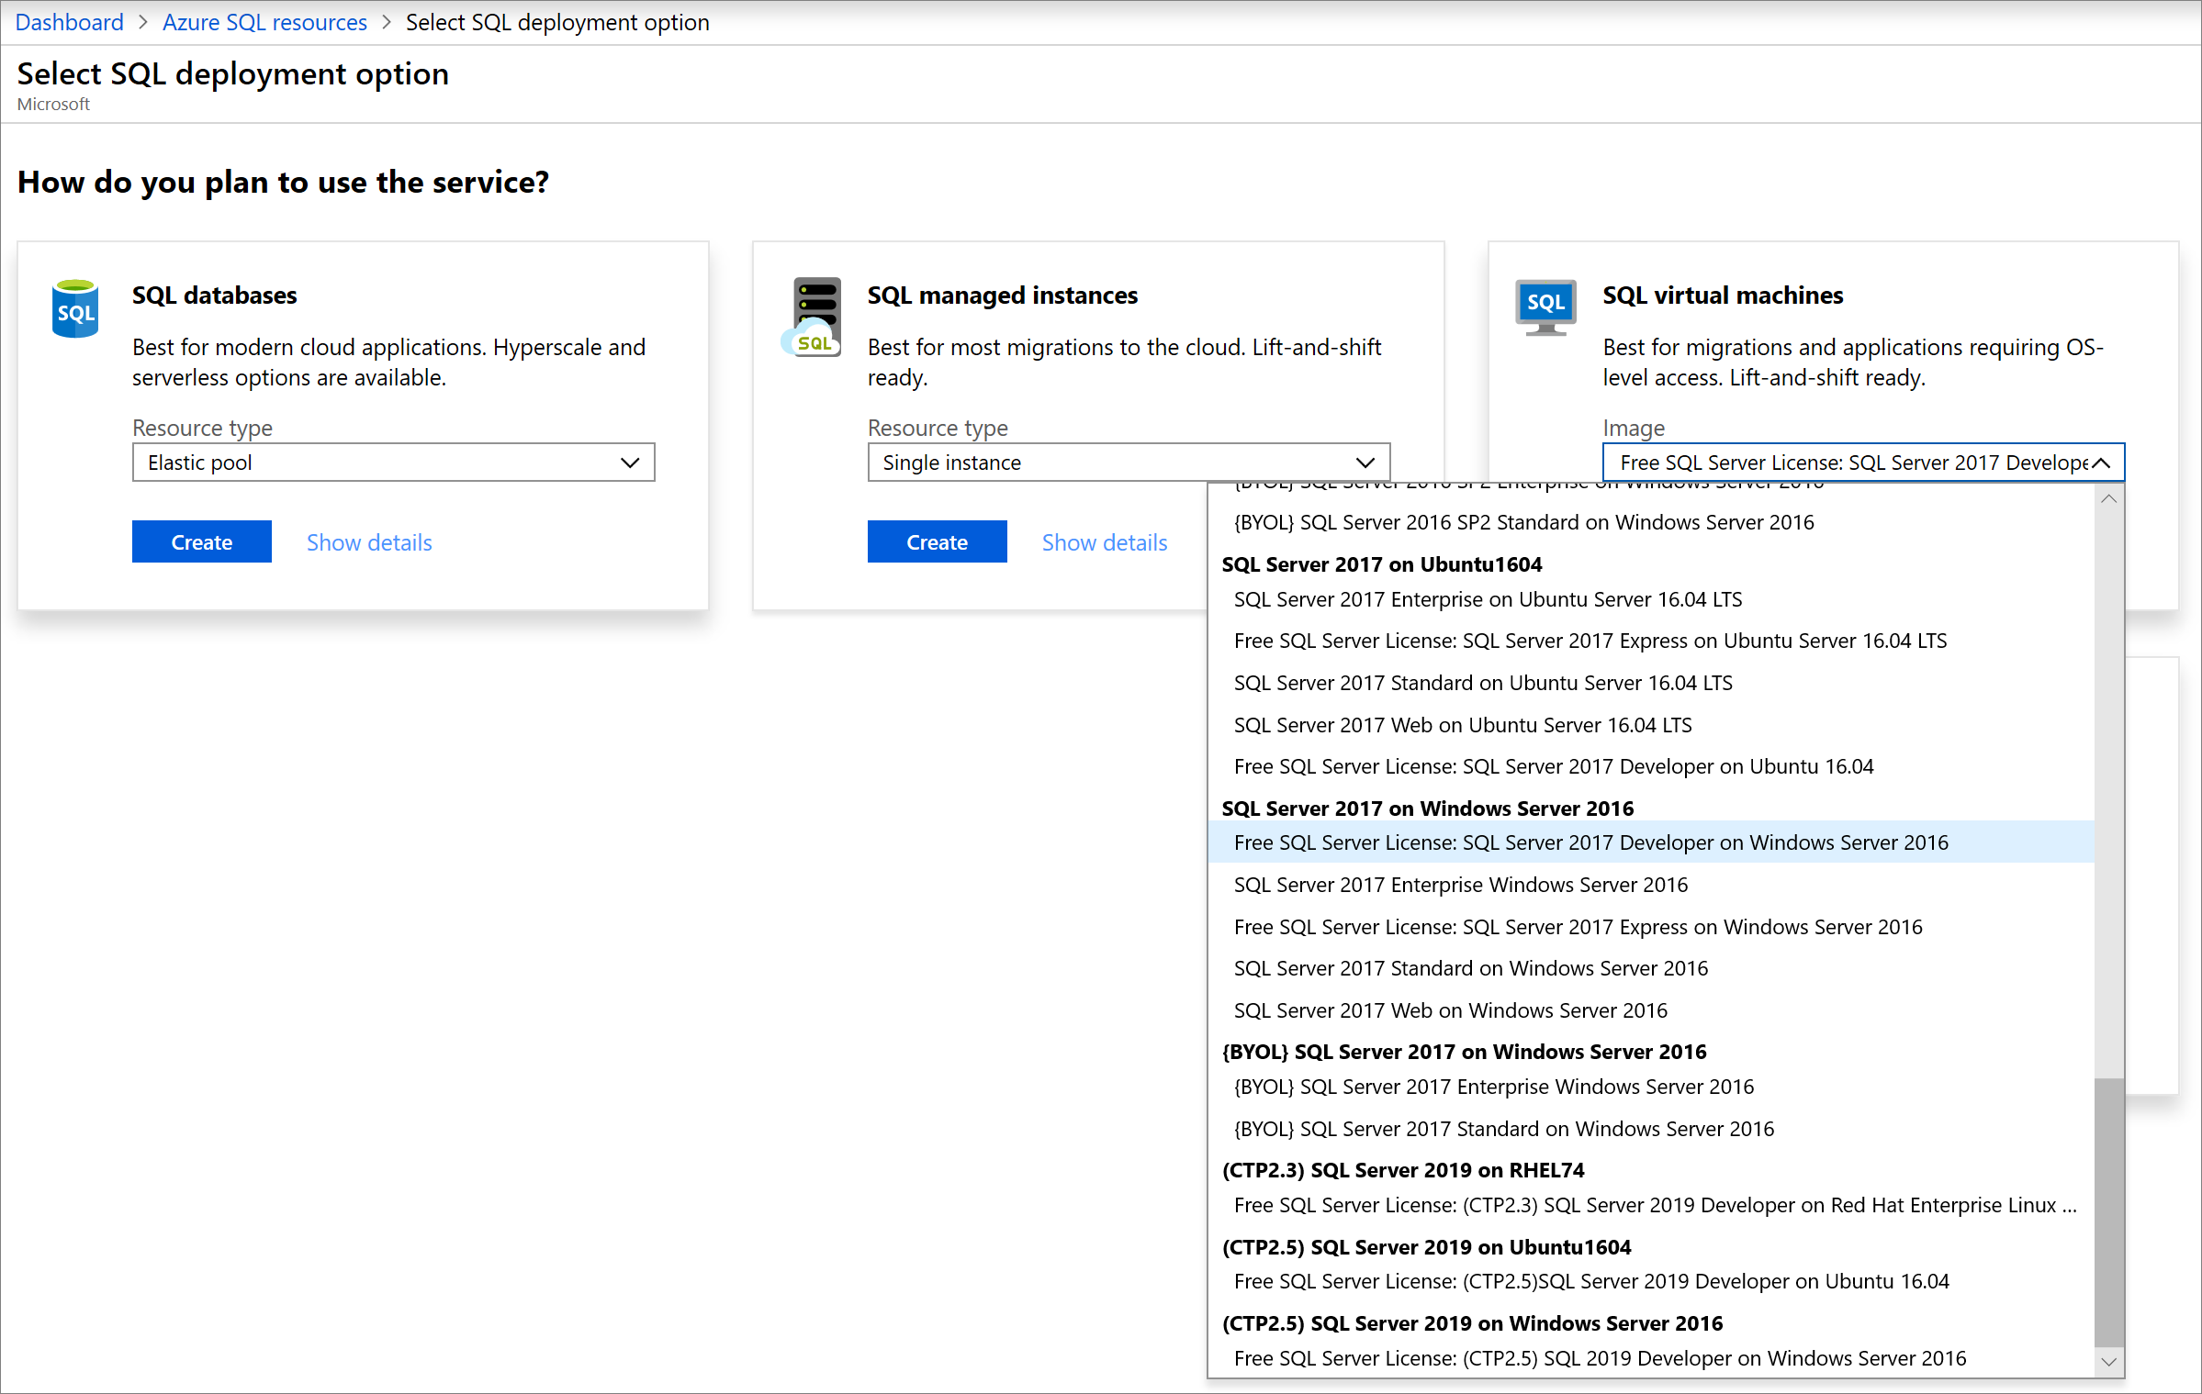The width and height of the screenshot is (2202, 1394).
Task: Select BYOL SQL Server 2017 Enterprise Windows Server 2016
Action: coord(1494,1086)
